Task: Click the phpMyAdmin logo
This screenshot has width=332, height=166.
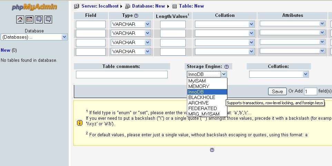Action: [x=34, y=7]
